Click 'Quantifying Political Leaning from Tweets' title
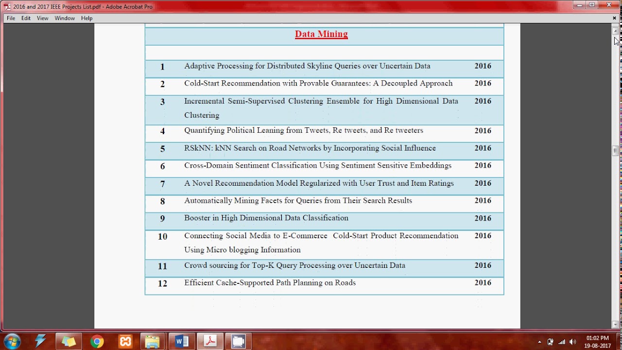This screenshot has height=350, width=622. [x=304, y=130]
